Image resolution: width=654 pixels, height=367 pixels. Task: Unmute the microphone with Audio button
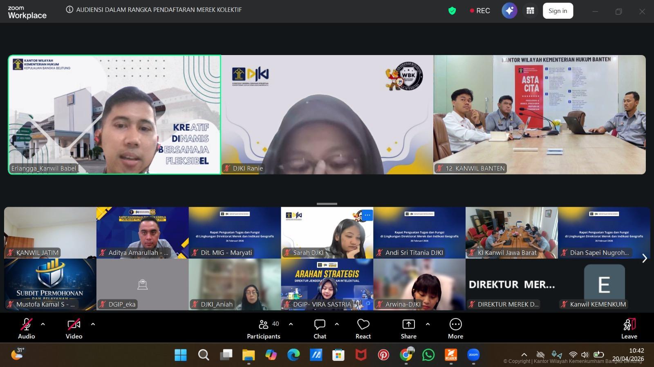click(26, 329)
